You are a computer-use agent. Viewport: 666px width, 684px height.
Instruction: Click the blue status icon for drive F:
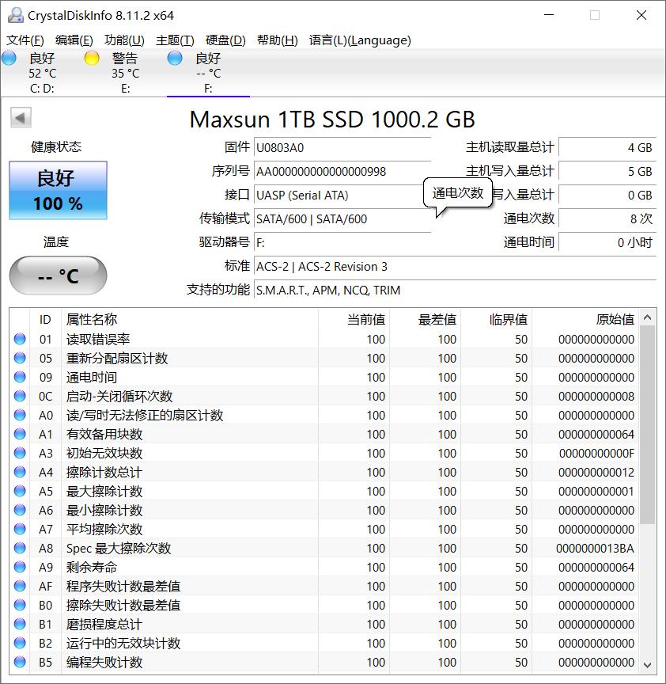coord(173,58)
